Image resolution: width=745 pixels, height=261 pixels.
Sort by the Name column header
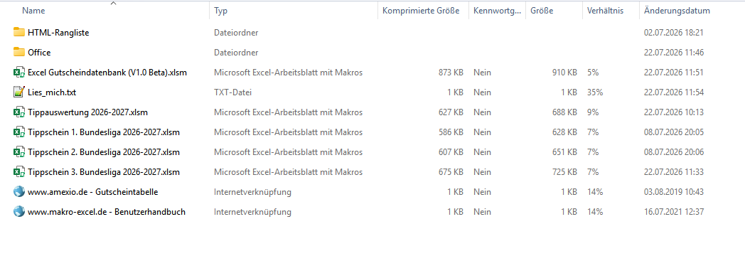point(113,11)
